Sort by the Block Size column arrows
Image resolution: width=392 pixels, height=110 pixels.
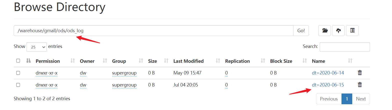pyautogui.click(x=305, y=61)
